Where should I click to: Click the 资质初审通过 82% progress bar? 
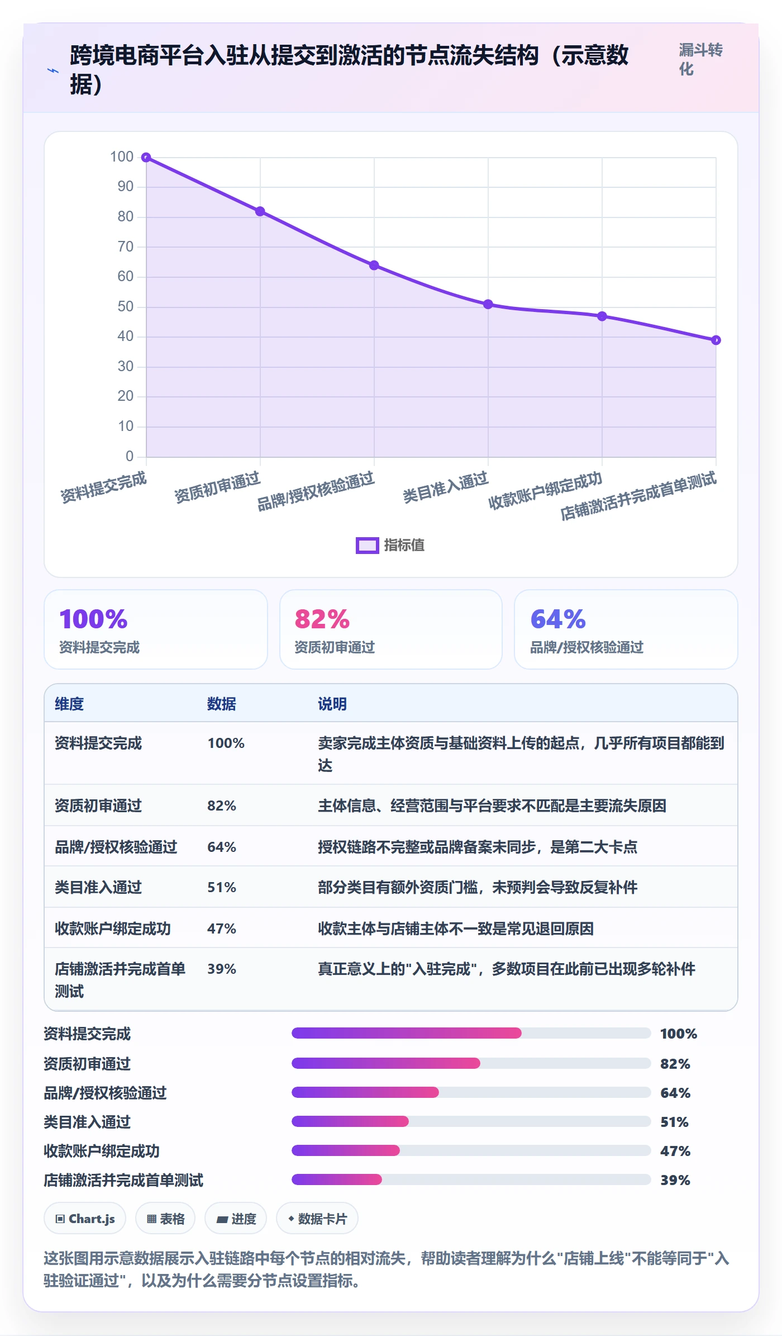(471, 1063)
